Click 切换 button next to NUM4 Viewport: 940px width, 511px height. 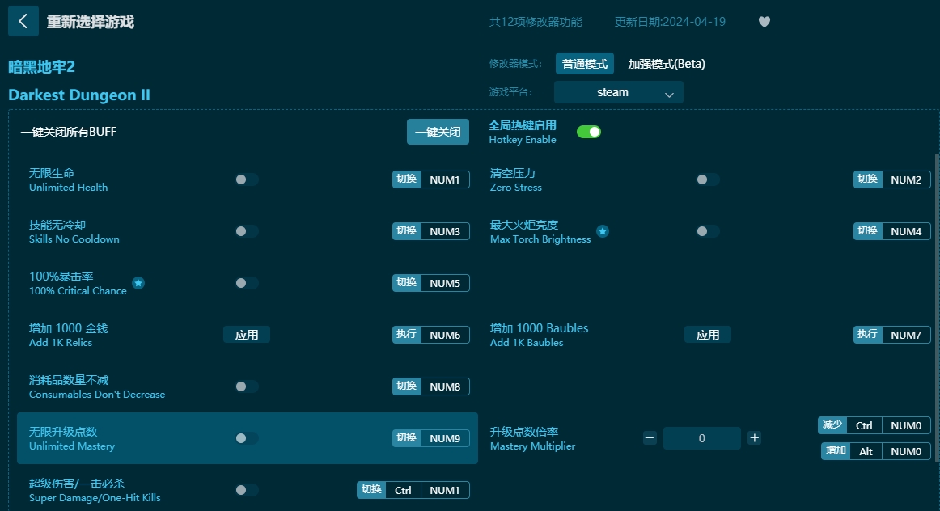pyautogui.click(x=867, y=231)
